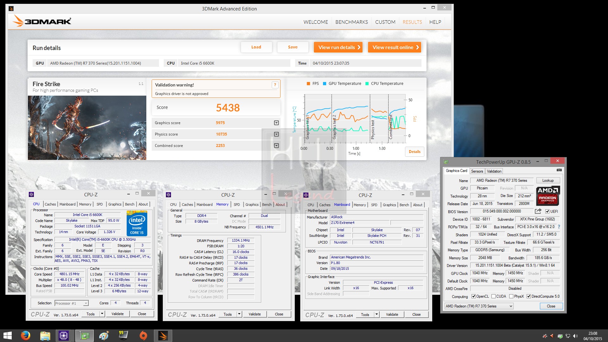Toggle the PhysX checkbox
The width and height of the screenshot is (608, 342).
click(x=511, y=296)
